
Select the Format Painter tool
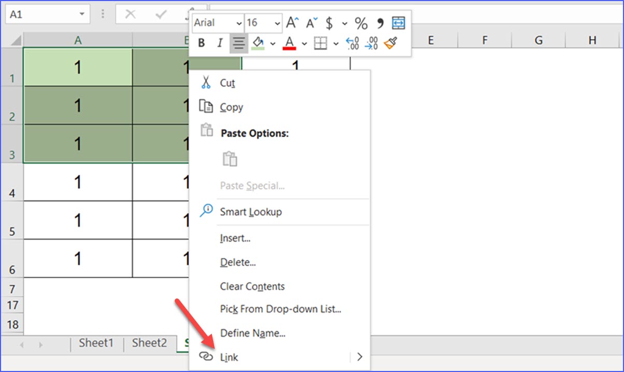[391, 44]
